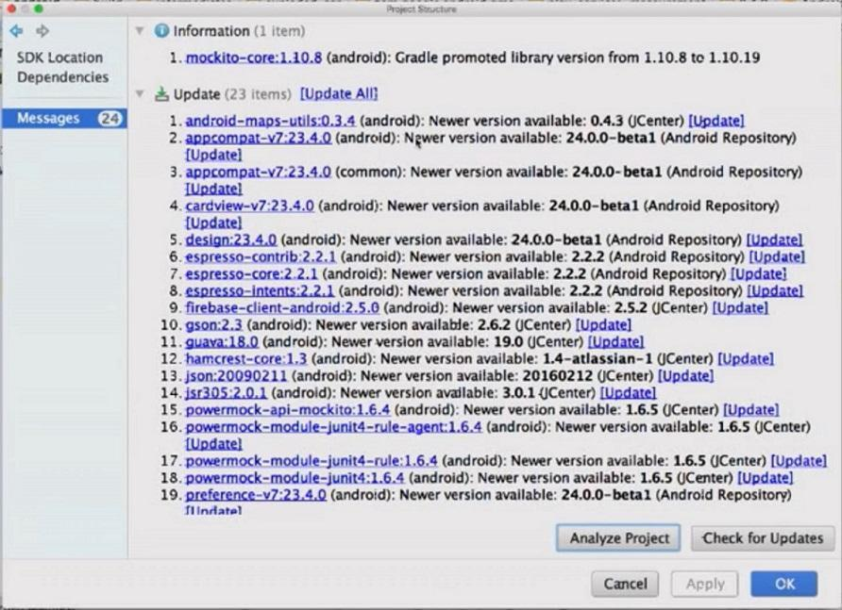Open the espresso-contrib:2.2.1 link
This screenshot has height=610, width=842.
pos(261,257)
